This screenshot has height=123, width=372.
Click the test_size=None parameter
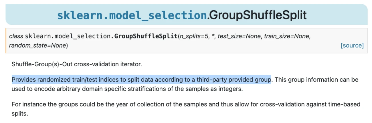[240, 36]
